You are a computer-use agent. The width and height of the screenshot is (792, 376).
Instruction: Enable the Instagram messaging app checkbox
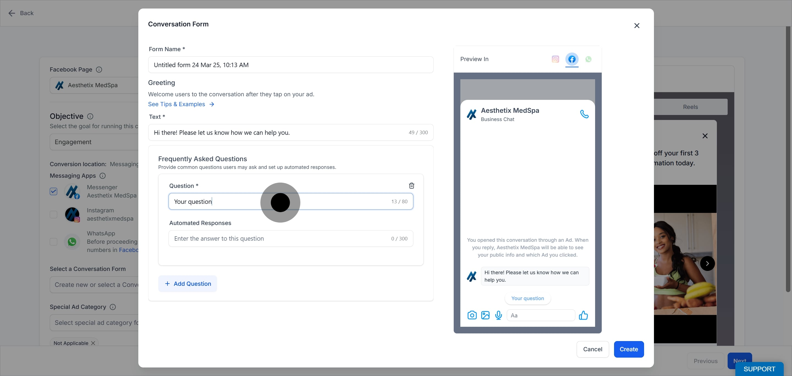[x=54, y=214]
